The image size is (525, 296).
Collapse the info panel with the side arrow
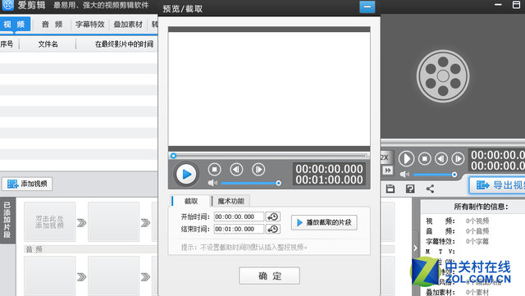pyautogui.click(x=415, y=248)
